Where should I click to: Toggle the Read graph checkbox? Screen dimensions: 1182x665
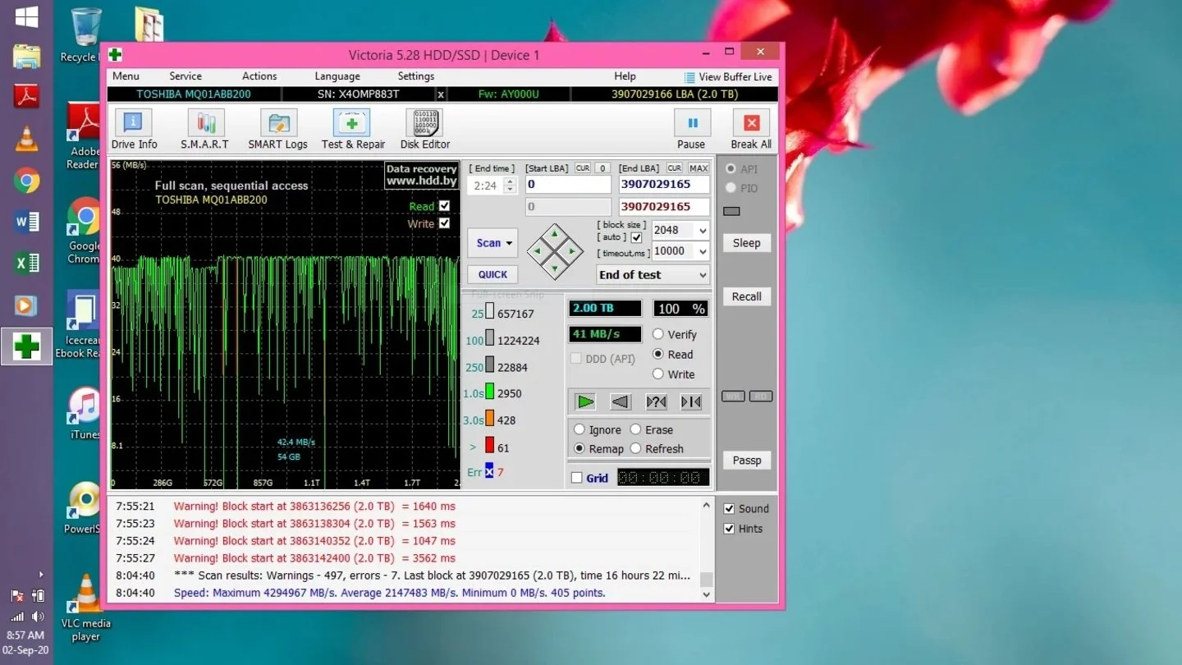click(444, 206)
